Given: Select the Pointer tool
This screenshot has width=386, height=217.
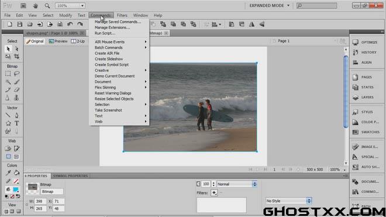Looking at the screenshot, I should 8,49.
